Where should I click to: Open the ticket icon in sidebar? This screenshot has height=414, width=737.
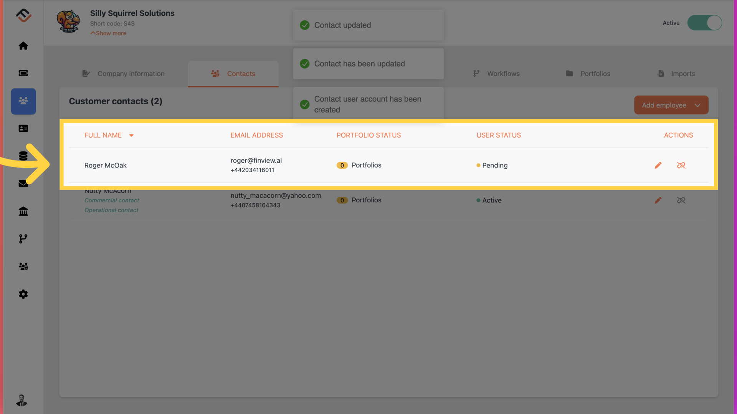23,73
